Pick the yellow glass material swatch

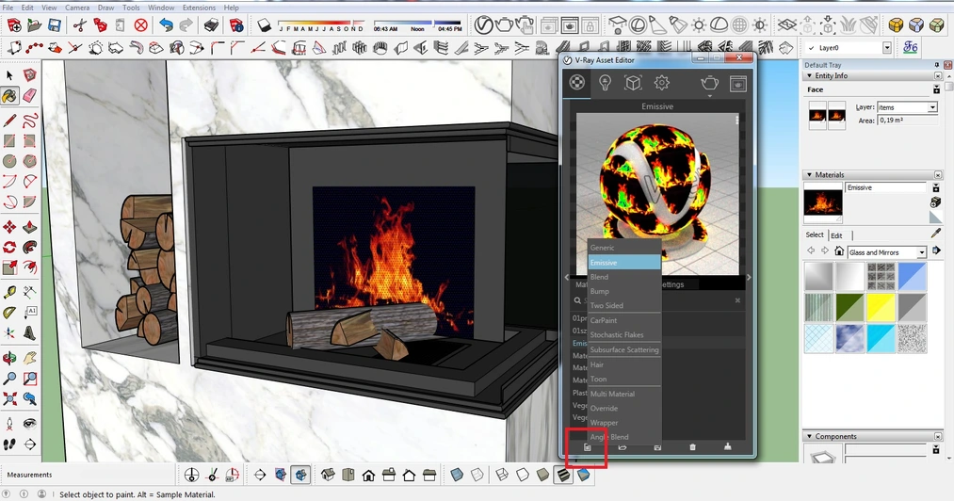[x=881, y=307]
